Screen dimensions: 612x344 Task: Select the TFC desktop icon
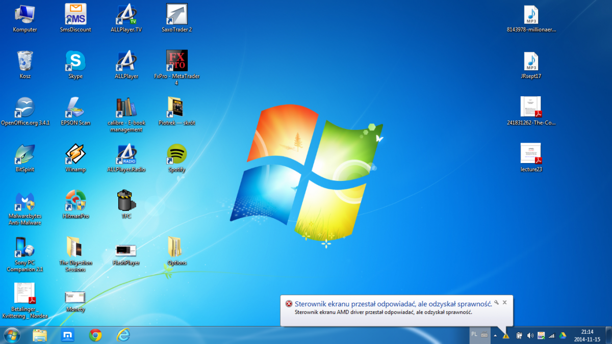click(126, 204)
